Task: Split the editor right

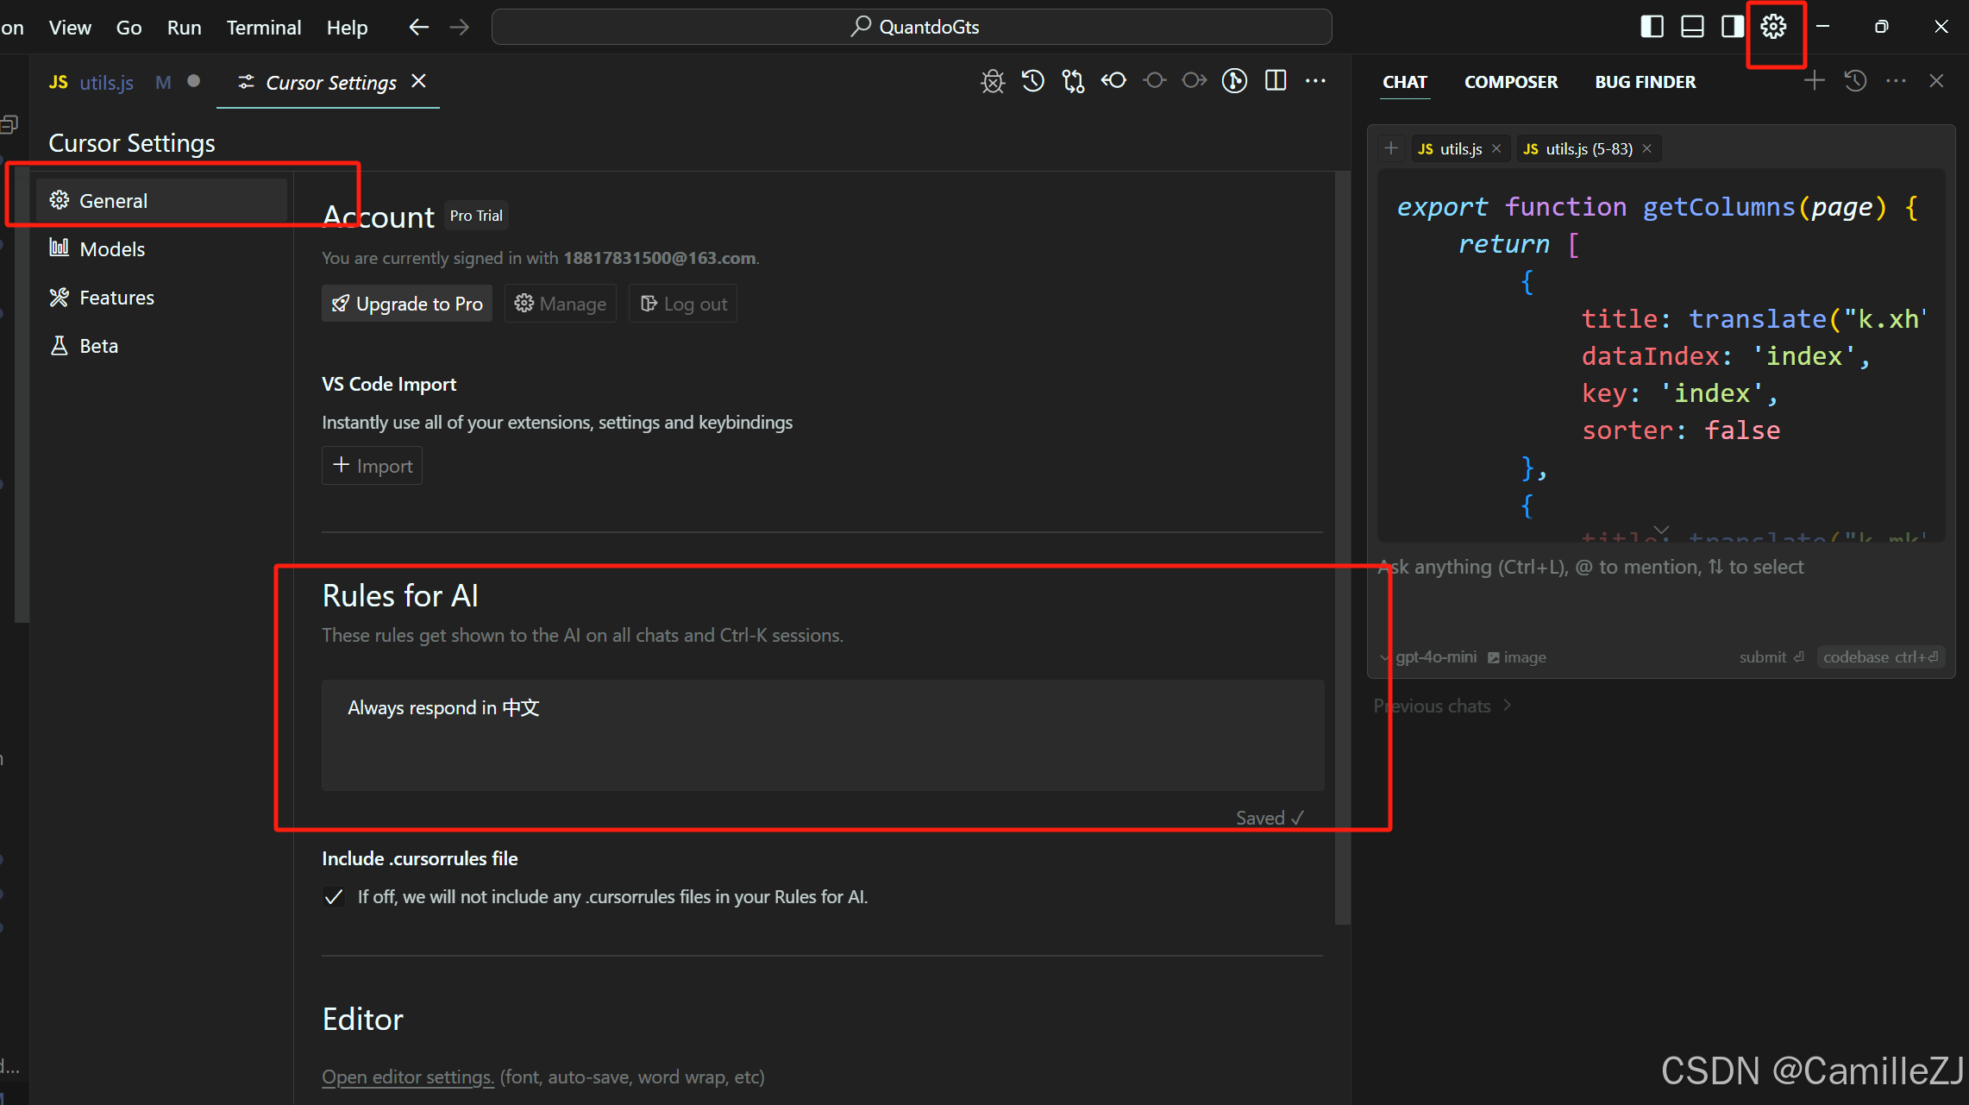Action: tap(1275, 81)
